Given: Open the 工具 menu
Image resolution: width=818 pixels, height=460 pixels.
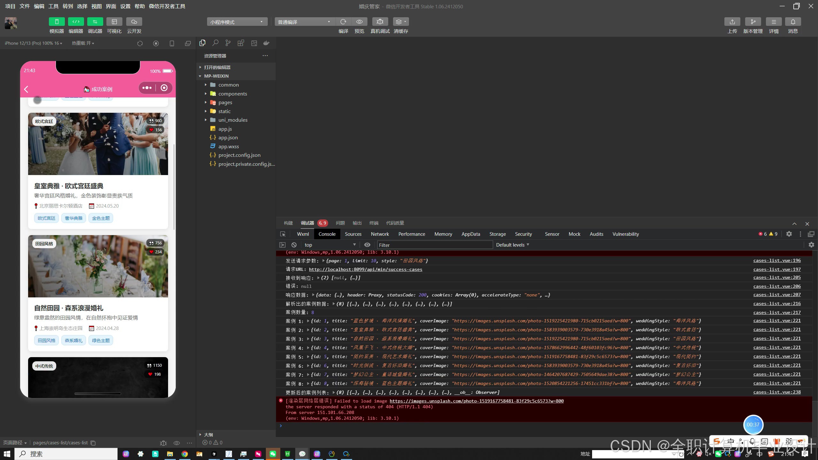Looking at the screenshot, I should [x=53, y=6].
